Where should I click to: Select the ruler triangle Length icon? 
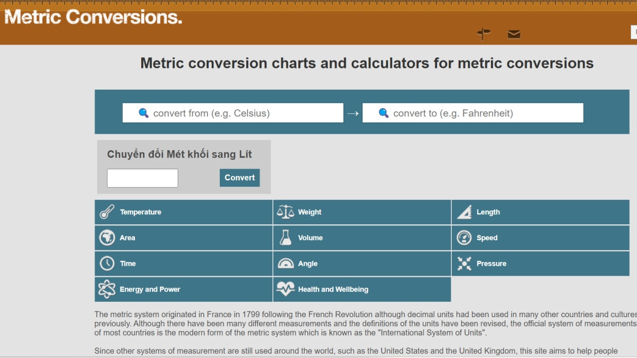coord(464,212)
